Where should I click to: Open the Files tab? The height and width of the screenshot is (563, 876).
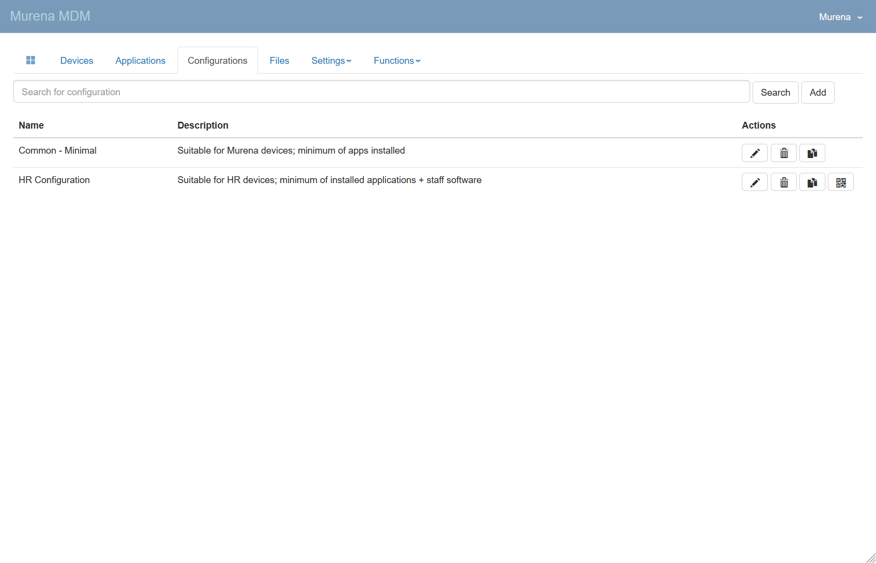coord(279,61)
